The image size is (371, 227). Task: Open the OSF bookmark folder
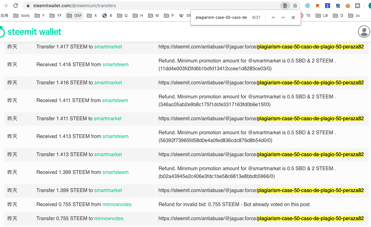coord(74,16)
